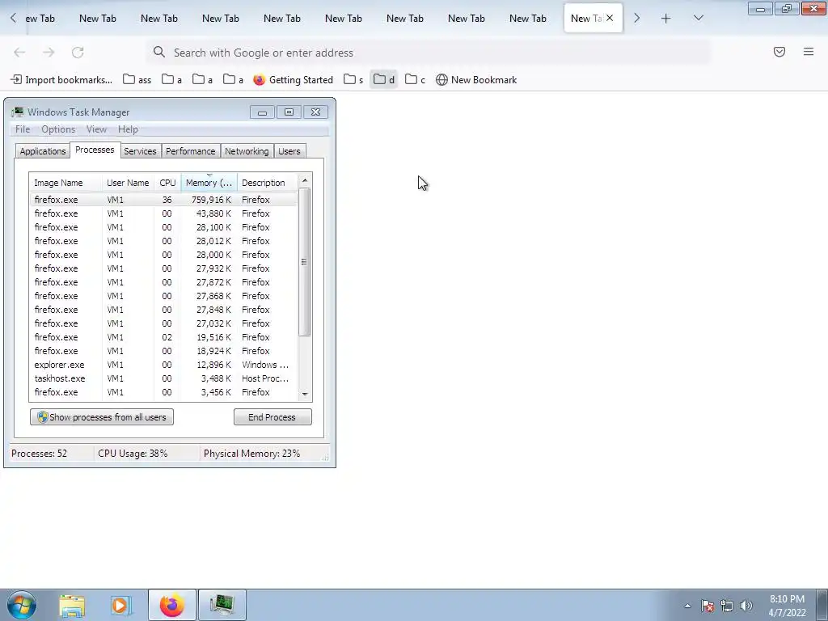Click the End Process button
Image resolution: width=828 pixels, height=621 pixels.
[x=272, y=417]
